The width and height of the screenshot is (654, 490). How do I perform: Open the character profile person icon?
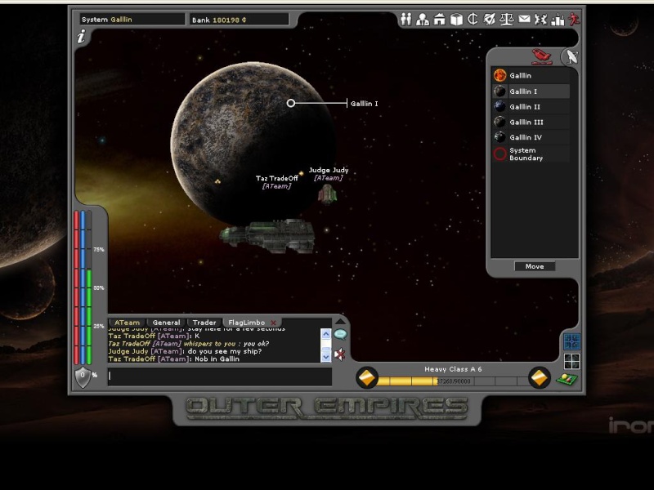tap(423, 19)
